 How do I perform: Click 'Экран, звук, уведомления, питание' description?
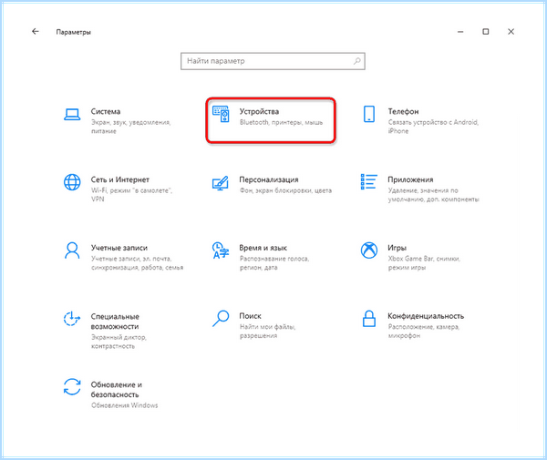point(130,127)
